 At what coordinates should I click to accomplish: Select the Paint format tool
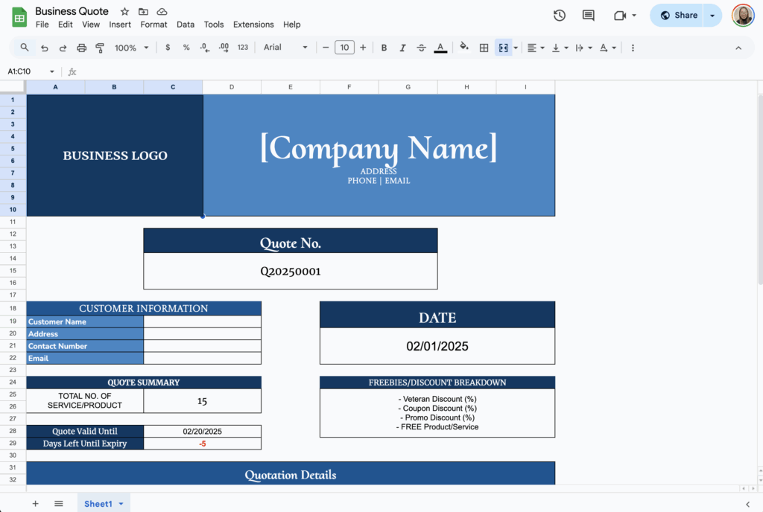point(100,47)
